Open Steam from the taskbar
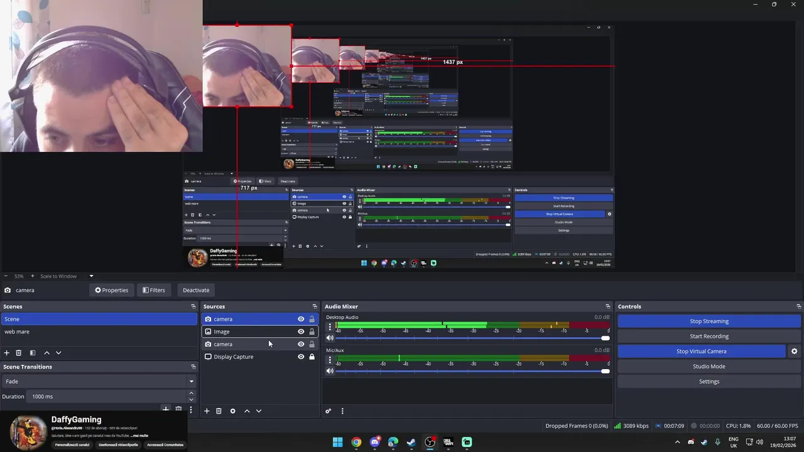 pos(411,443)
